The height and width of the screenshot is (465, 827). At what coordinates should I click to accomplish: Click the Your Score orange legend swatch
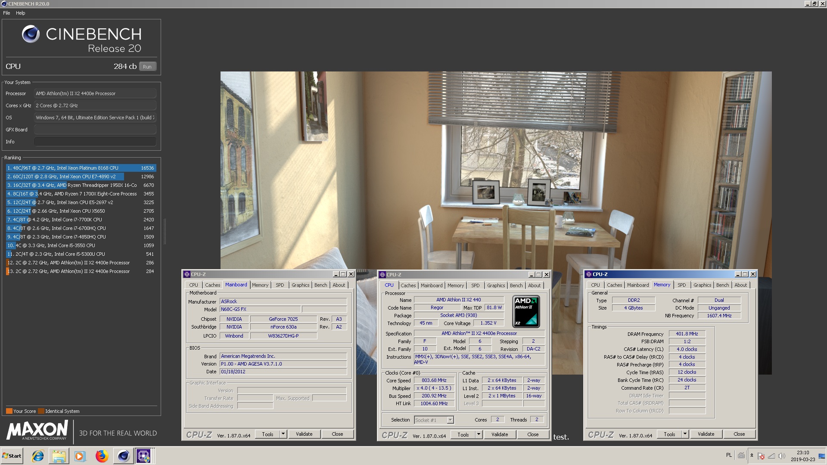click(x=9, y=411)
